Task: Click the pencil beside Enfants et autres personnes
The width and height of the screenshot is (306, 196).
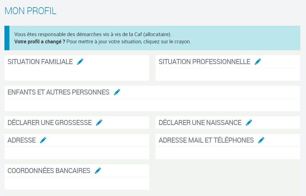Action: click(117, 92)
